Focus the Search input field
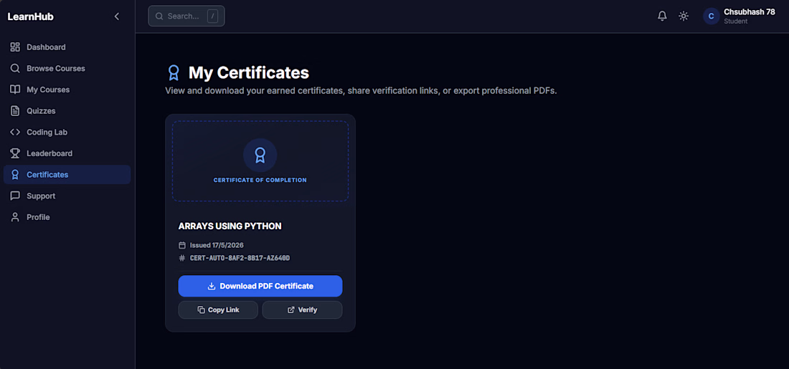 pos(186,16)
